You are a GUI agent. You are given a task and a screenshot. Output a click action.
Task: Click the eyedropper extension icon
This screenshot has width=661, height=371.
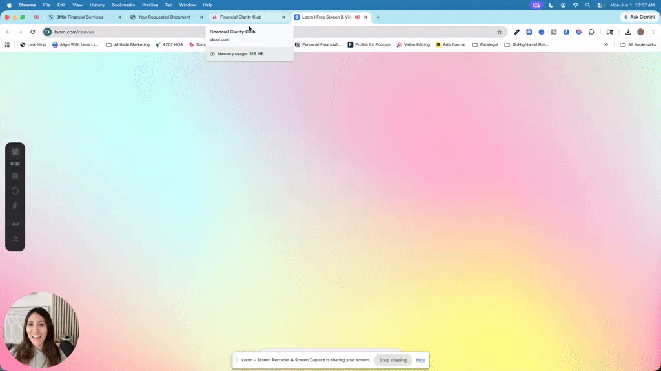click(517, 32)
